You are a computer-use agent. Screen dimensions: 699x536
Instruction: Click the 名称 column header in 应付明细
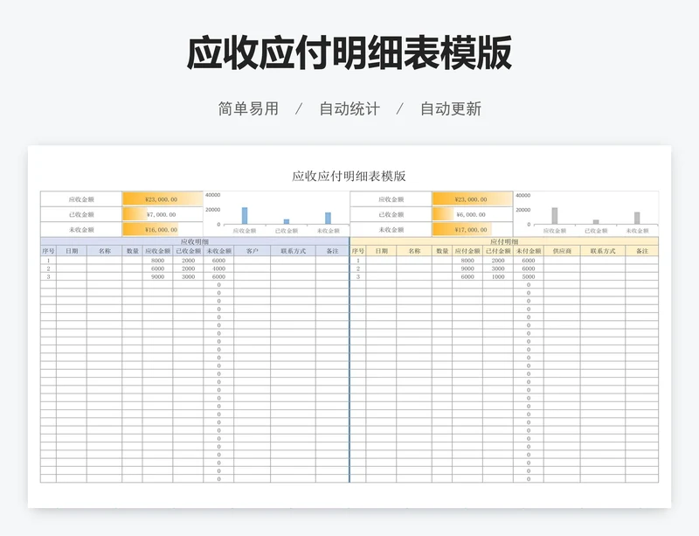(x=414, y=251)
